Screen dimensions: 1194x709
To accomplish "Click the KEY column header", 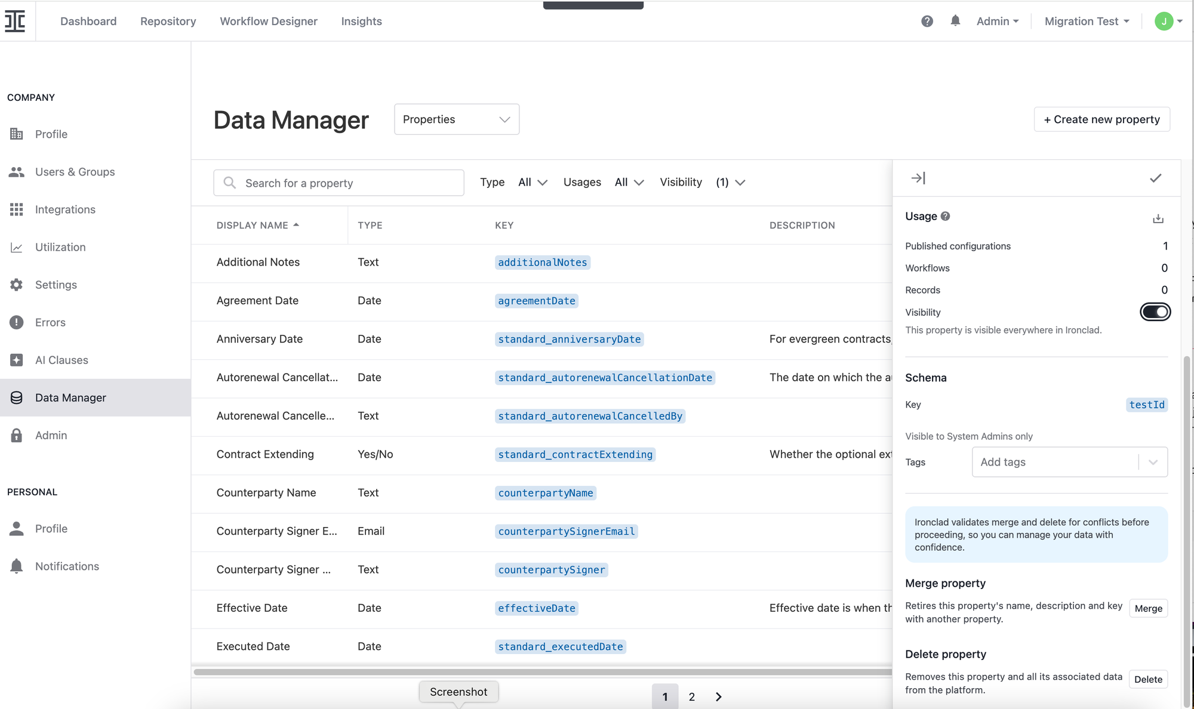I will point(504,225).
